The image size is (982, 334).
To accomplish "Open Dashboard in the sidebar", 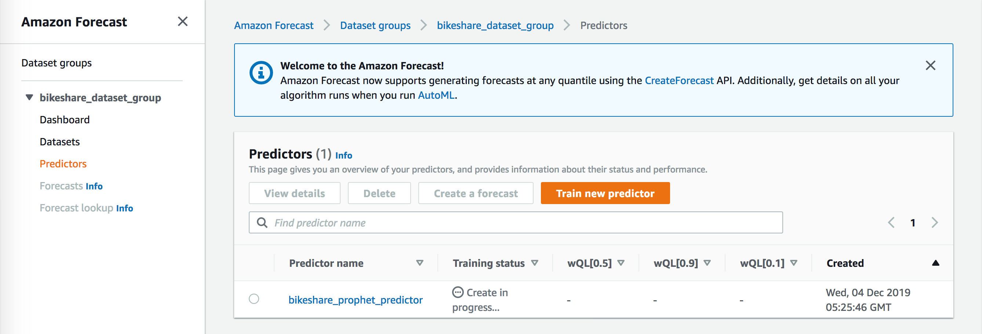I will point(65,120).
